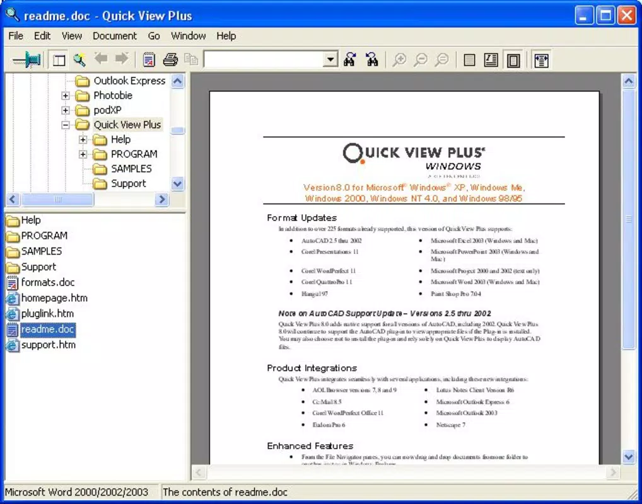Open the toolbar search field dropdown arrow
The height and width of the screenshot is (504, 642).
330,60
